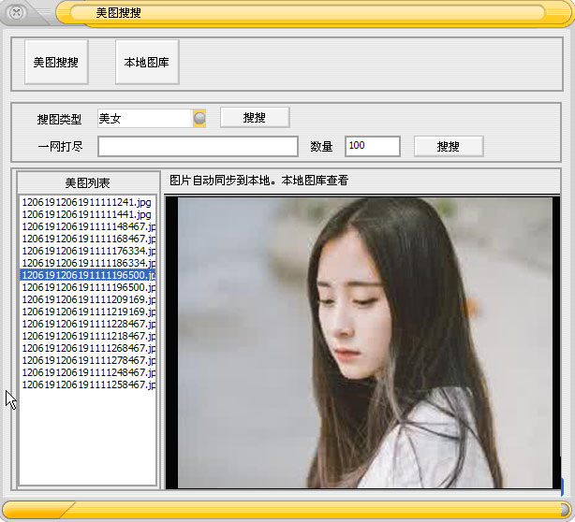Select list item ending 1111268467
This screenshot has height=522, width=575.
click(x=88, y=348)
